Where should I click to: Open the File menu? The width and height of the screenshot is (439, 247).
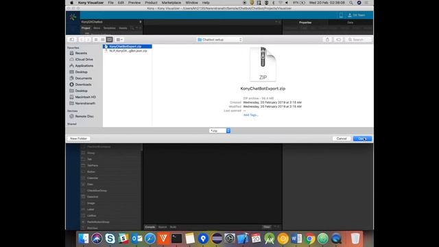tap(110, 3)
